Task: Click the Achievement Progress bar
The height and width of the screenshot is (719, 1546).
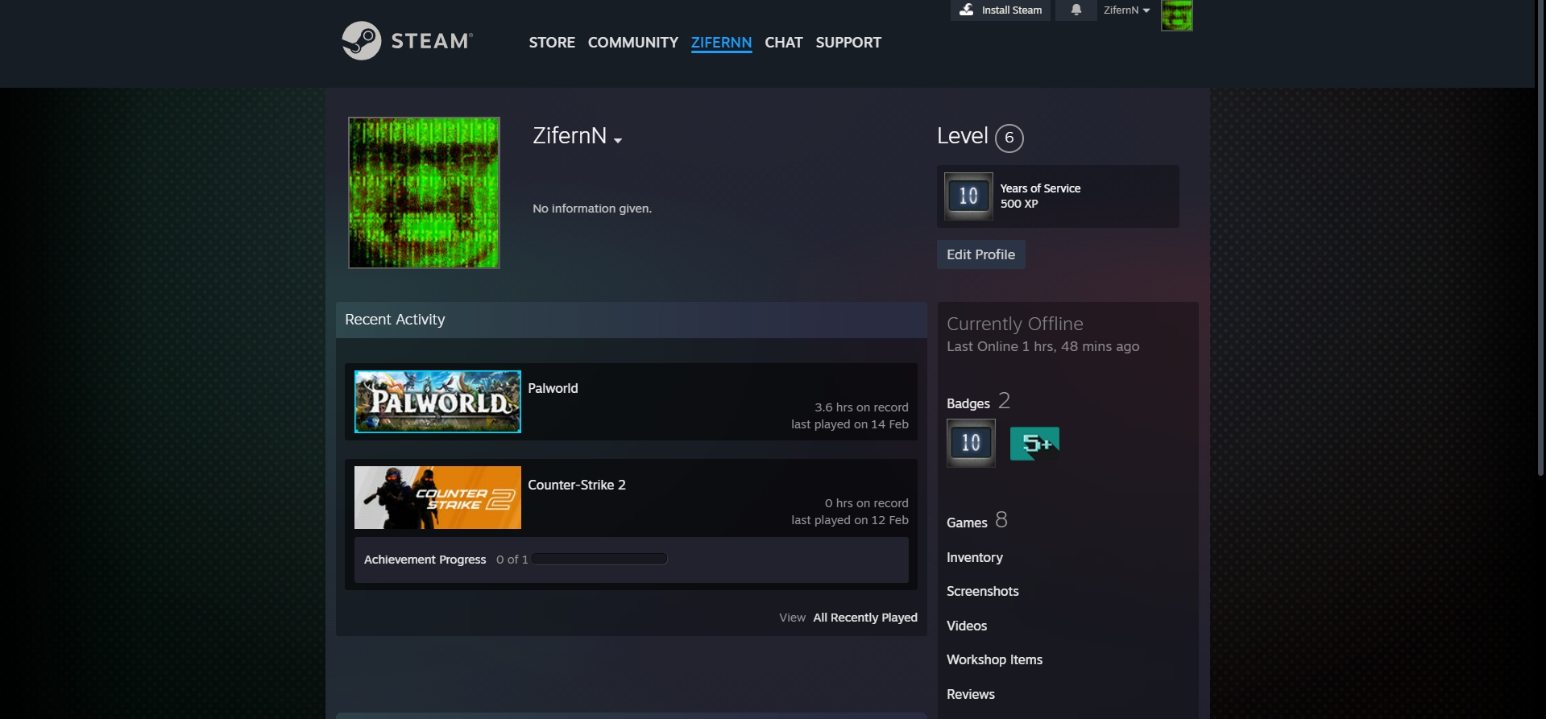Action: [x=599, y=559]
